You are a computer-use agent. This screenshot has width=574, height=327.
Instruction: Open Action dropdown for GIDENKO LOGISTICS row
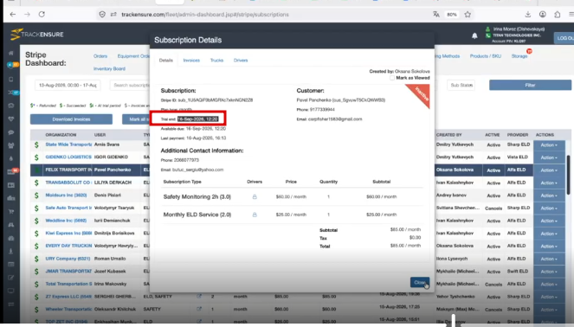pyautogui.click(x=549, y=157)
